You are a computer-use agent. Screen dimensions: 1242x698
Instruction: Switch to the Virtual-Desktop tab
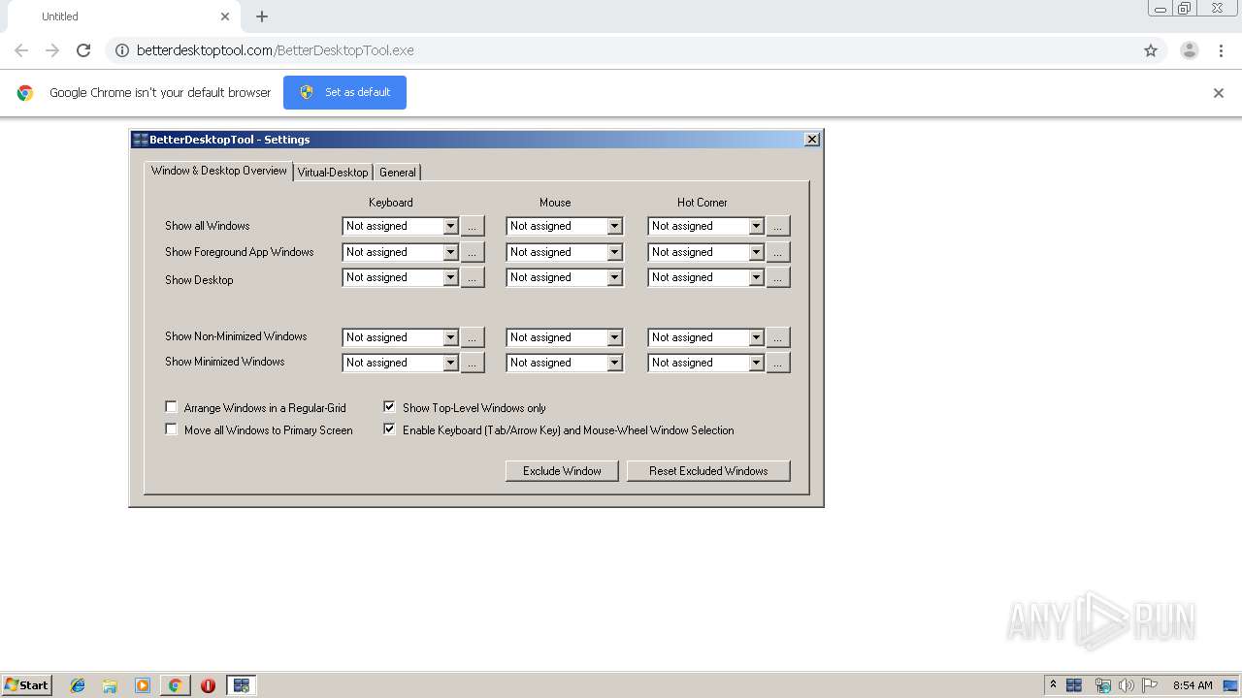[333, 173]
